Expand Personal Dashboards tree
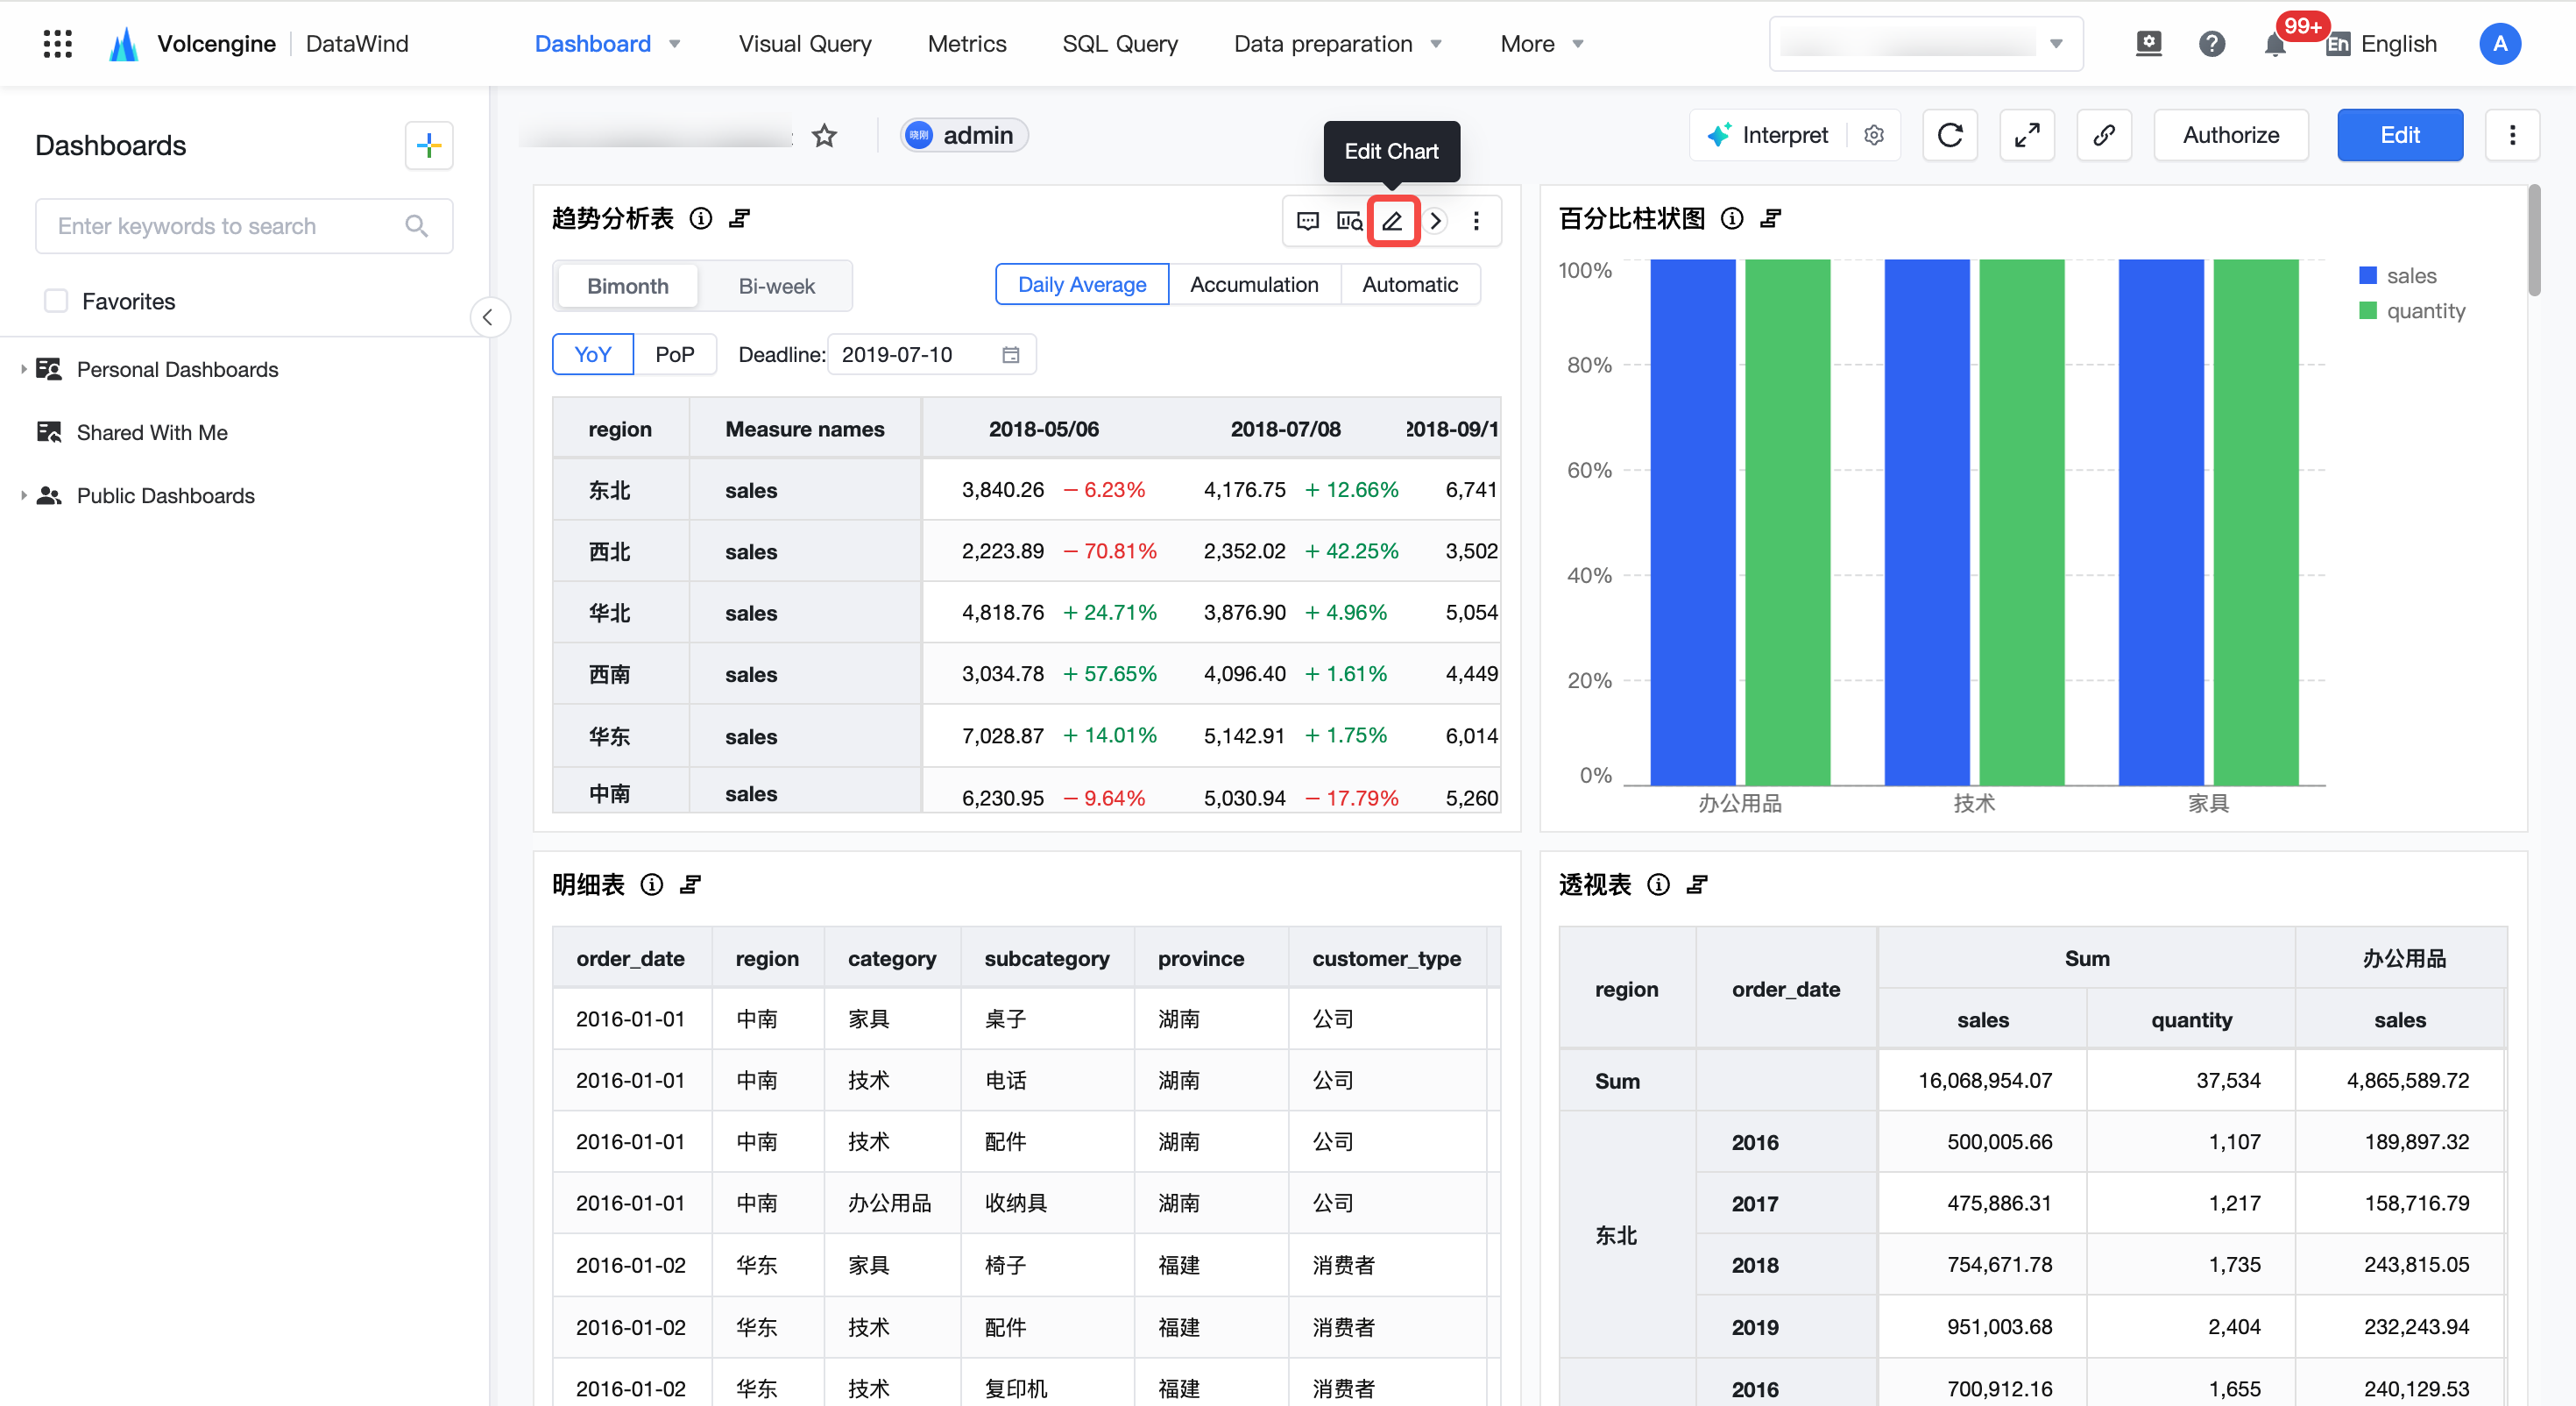This screenshot has height=1406, width=2576. coord(23,369)
